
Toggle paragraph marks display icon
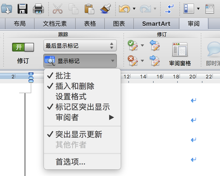point(169,9)
